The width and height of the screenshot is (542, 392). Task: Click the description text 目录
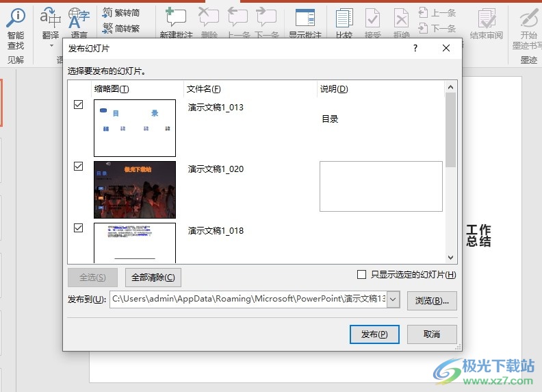click(330, 119)
